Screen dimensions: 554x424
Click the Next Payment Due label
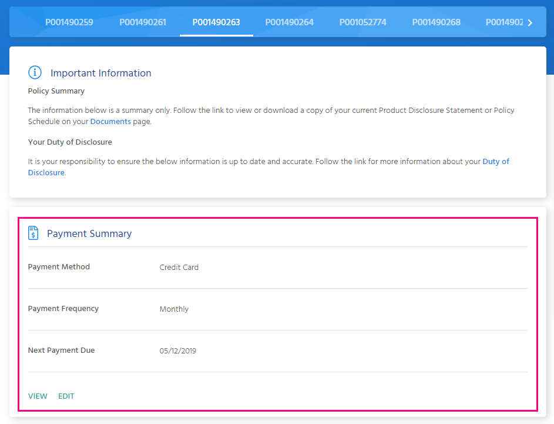click(61, 350)
